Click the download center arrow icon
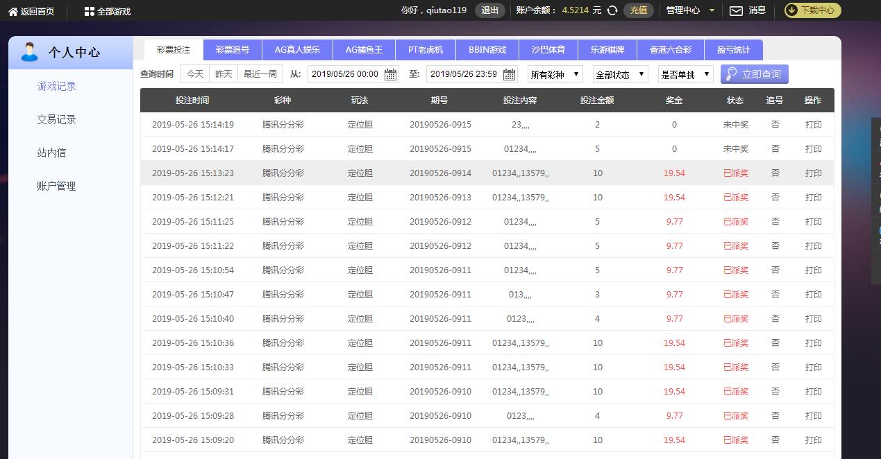The height and width of the screenshot is (459, 881). [x=792, y=10]
